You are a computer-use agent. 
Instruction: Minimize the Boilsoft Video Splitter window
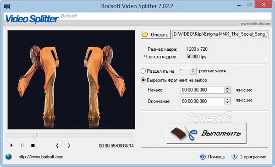point(239,5)
